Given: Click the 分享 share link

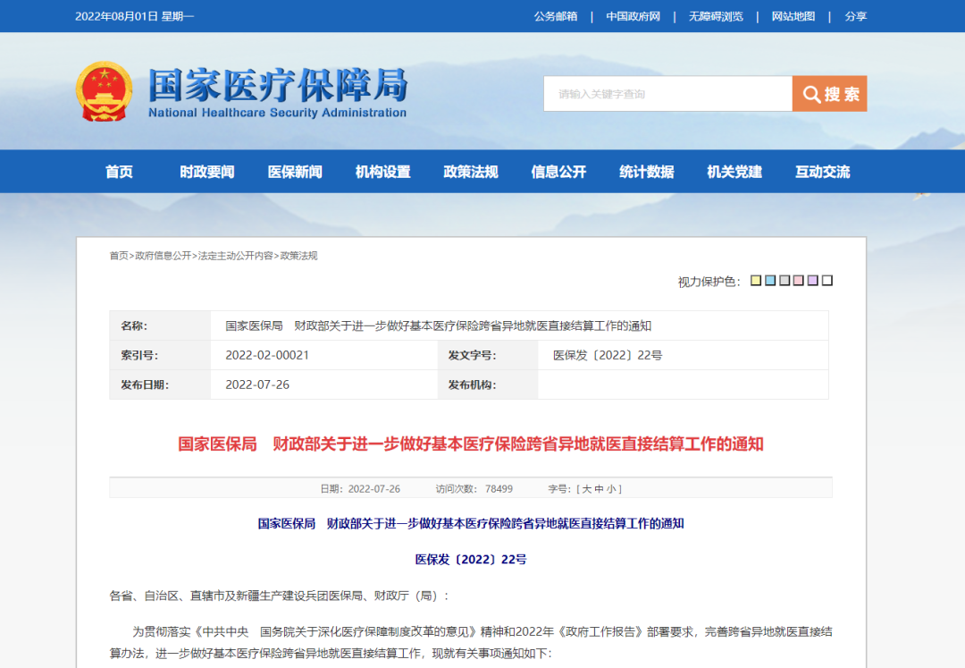Looking at the screenshot, I should [x=855, y=16].
